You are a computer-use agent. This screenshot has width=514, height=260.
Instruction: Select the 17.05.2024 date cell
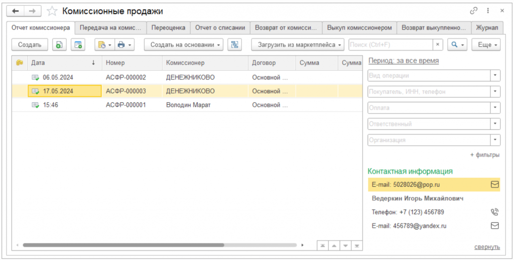[x=65, y=91]
